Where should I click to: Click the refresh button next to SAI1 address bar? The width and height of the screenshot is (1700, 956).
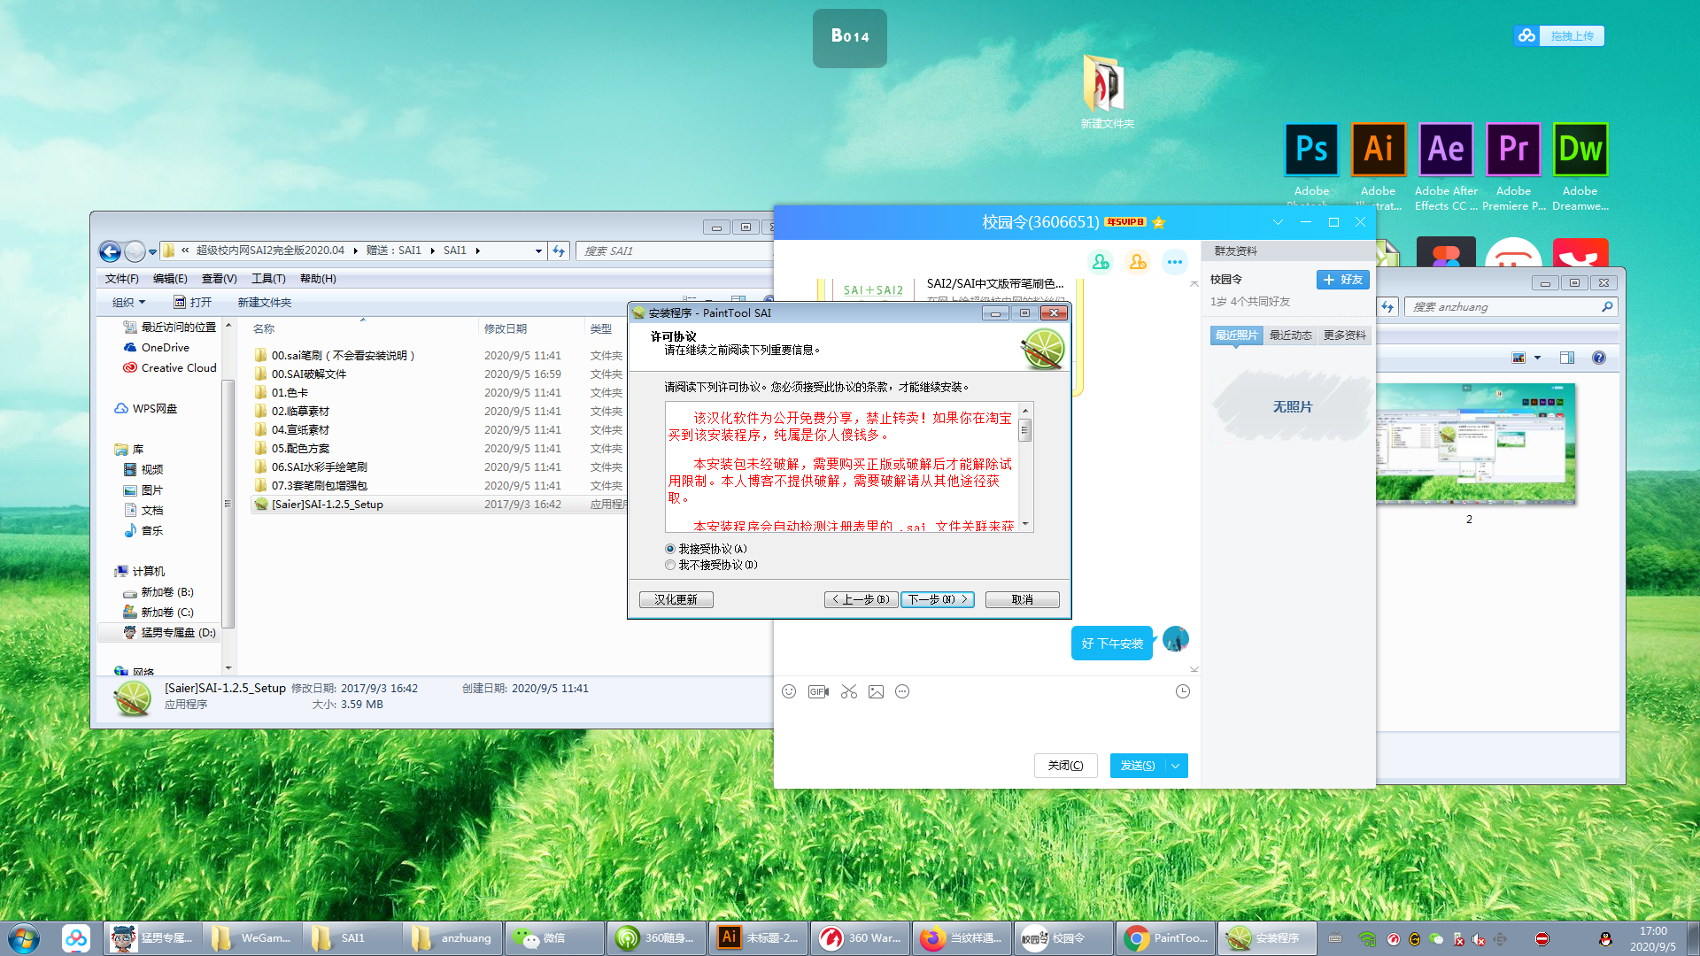tap(559, 251)
